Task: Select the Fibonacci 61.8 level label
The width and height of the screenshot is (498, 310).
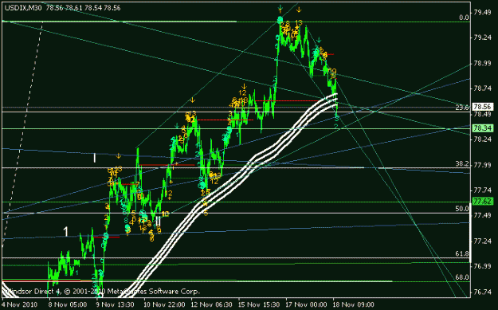Action: (462, 253)
